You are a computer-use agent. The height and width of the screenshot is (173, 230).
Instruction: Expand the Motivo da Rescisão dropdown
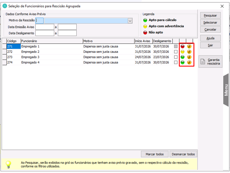130,21
